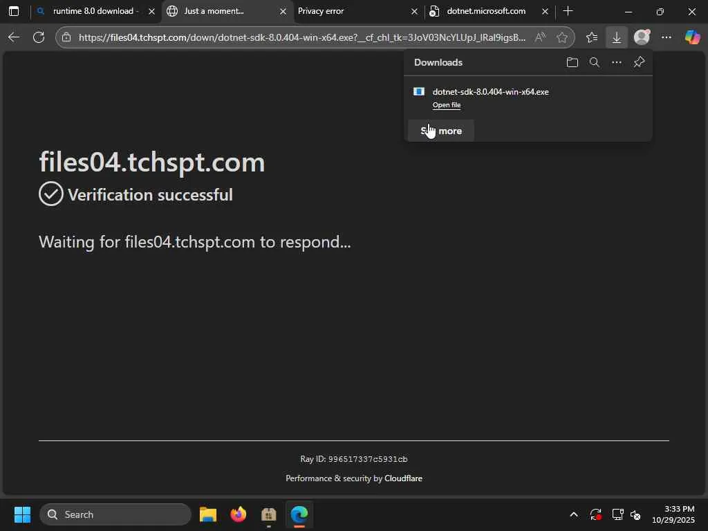
Task: Click the Microsoft Edge taskbar icon
Action: tap(299, 514)
